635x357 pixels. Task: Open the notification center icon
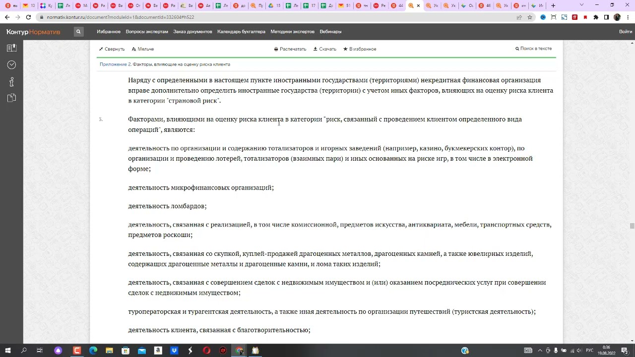click(625, 351)
